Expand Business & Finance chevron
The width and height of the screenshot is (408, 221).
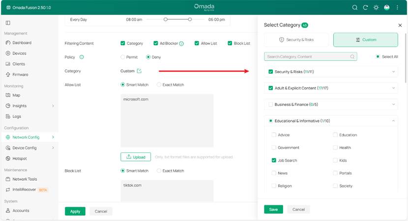point(393,105)
